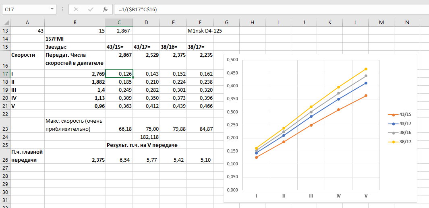
Task: Select column F header
Action: (x=200, y=23)
